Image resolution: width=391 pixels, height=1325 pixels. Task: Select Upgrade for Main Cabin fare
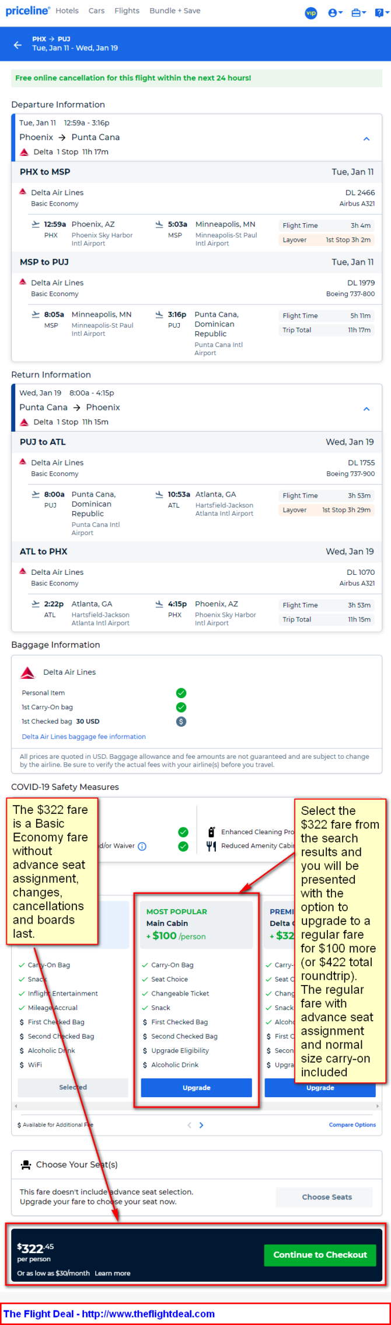tap(196, 1087)
